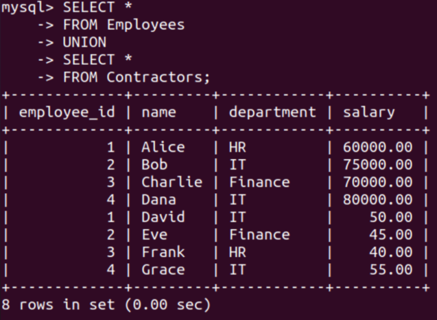Click the UNION keyword in the query
Viewport: 437px width, 320px height.
coord(84,42)
